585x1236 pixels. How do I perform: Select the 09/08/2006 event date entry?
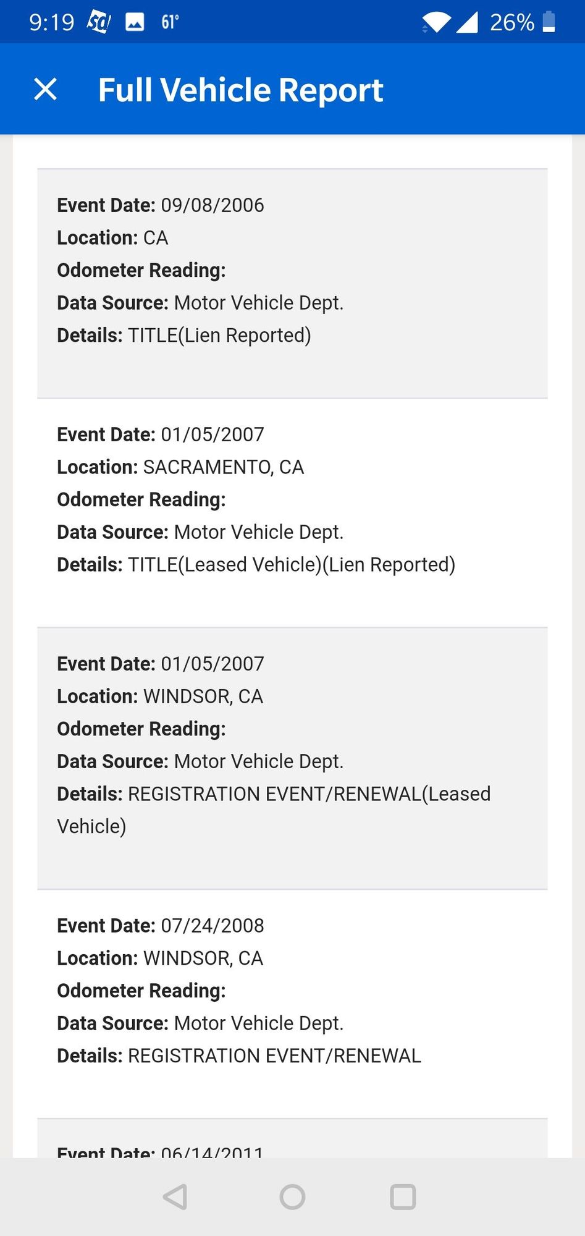(x=161, y=205)
